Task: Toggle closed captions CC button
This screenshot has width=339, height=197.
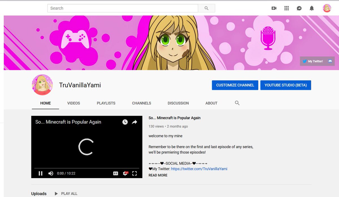Action: coord(116,173)
